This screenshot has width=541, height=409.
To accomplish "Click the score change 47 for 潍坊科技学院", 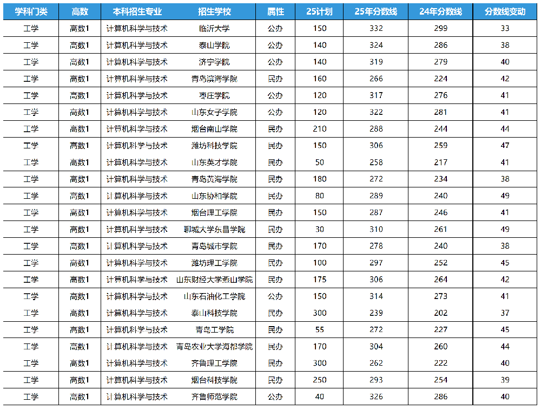I will (x=505, y=146).
